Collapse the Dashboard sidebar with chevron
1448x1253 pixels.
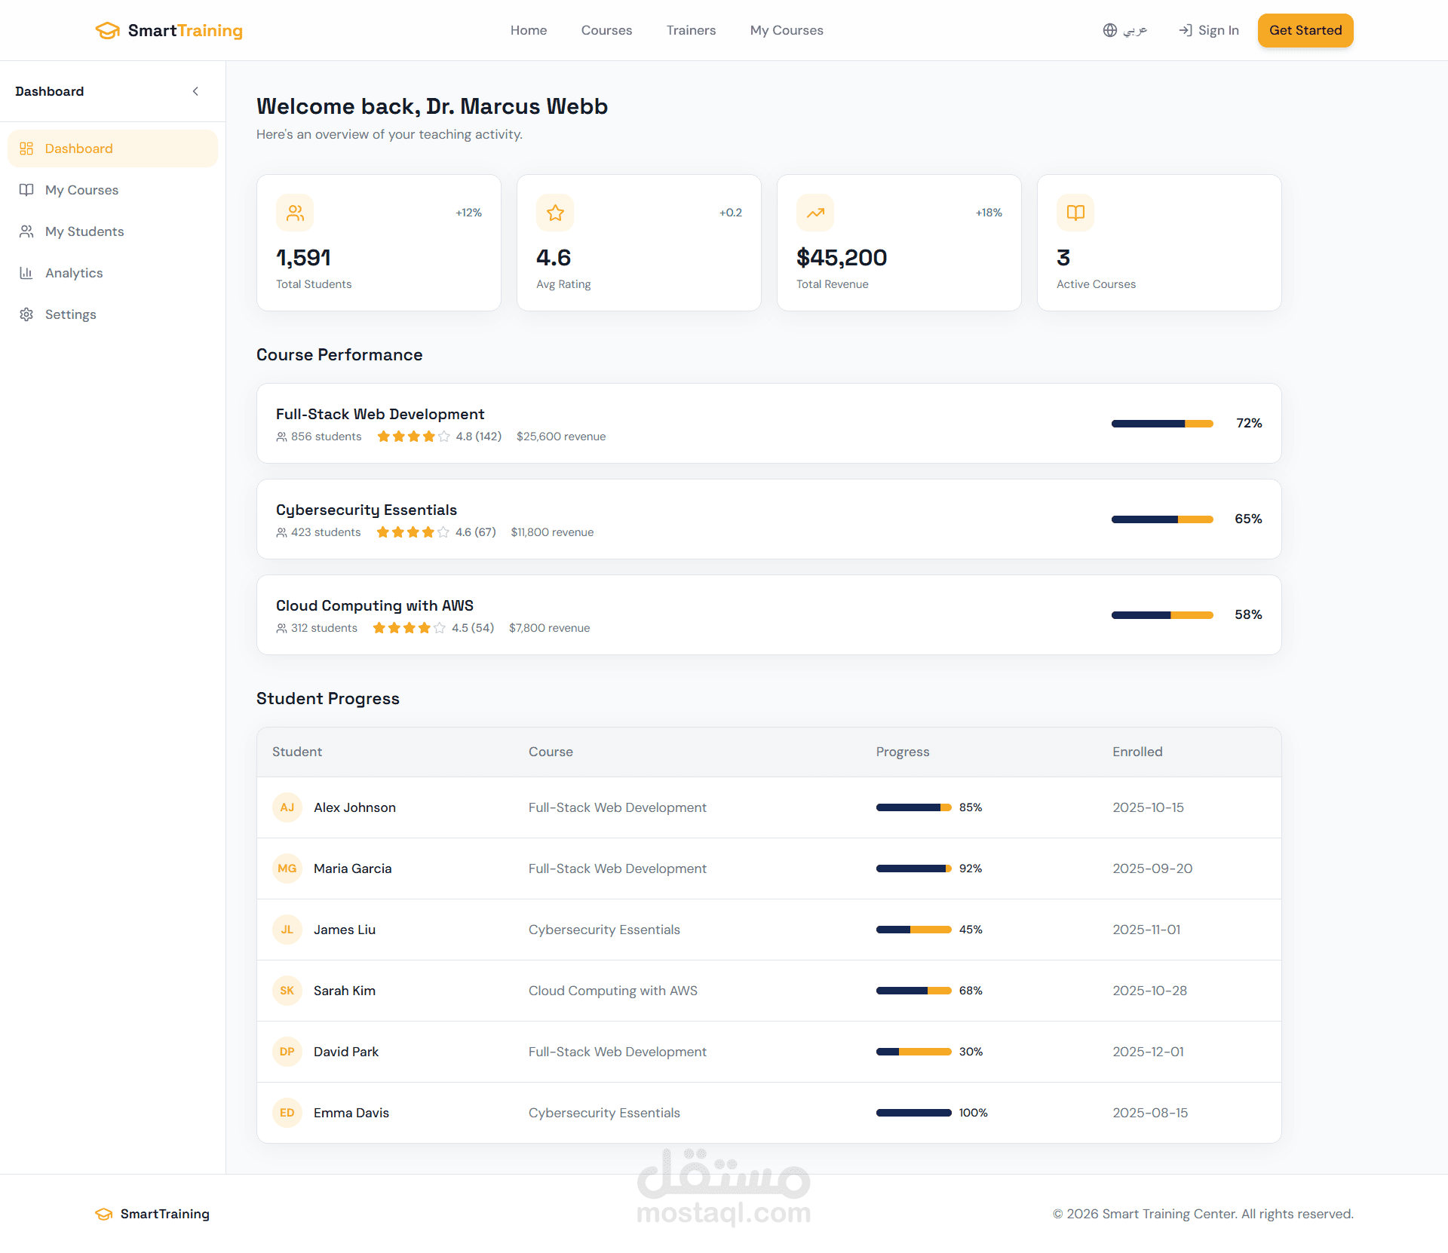pos(195,91)
